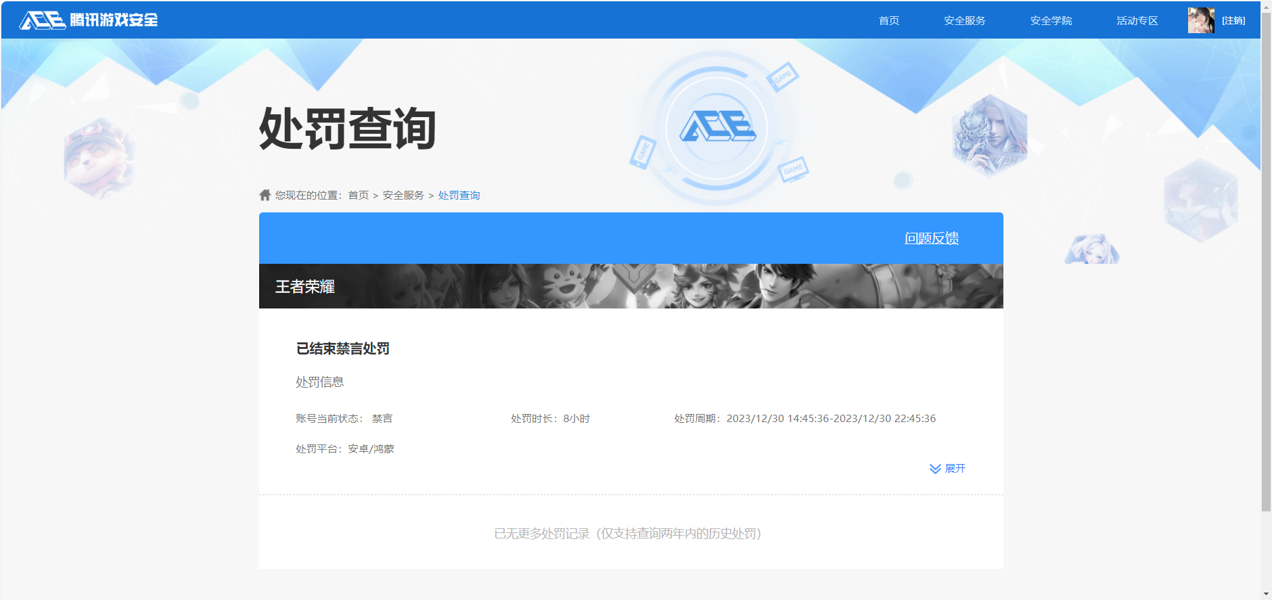Image resolution: width=1272 pixels, height=600 pixels.
Task: Click the ACE 腾讯游戏安全 logo in header
Action: click(x=89, y=20)
